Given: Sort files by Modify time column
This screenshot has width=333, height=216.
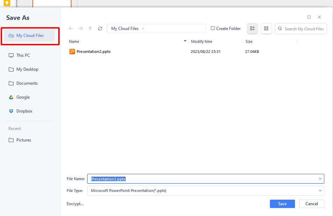Looking at the screenshot, I should click(202, 41).
